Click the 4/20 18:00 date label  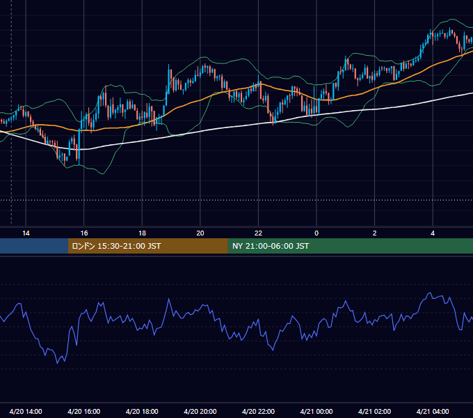142,411
